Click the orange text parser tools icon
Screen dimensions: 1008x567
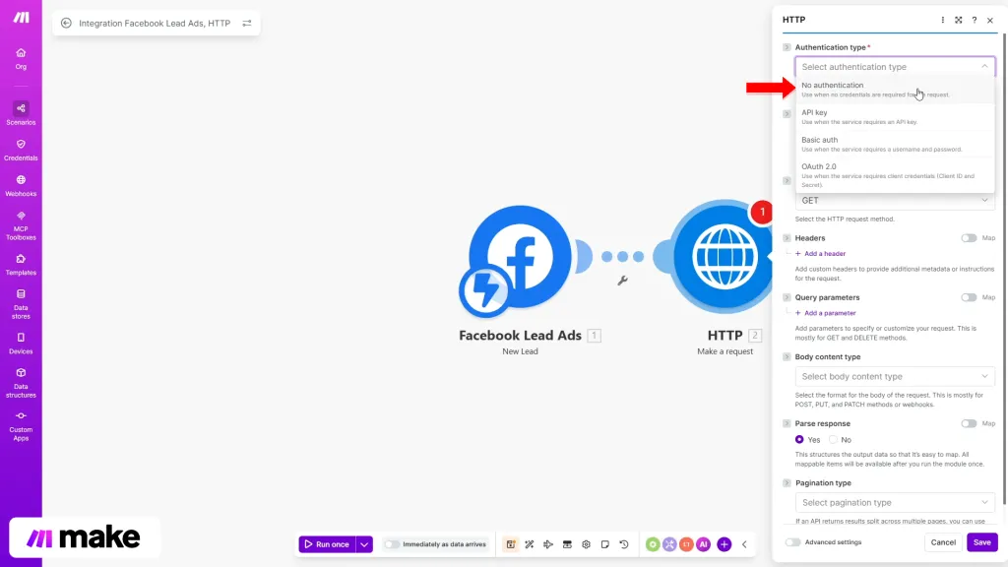(x=686, y=544)
